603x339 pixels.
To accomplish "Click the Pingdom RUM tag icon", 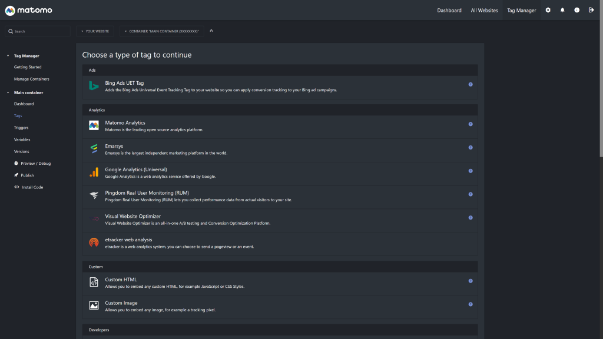I will 94,195.
